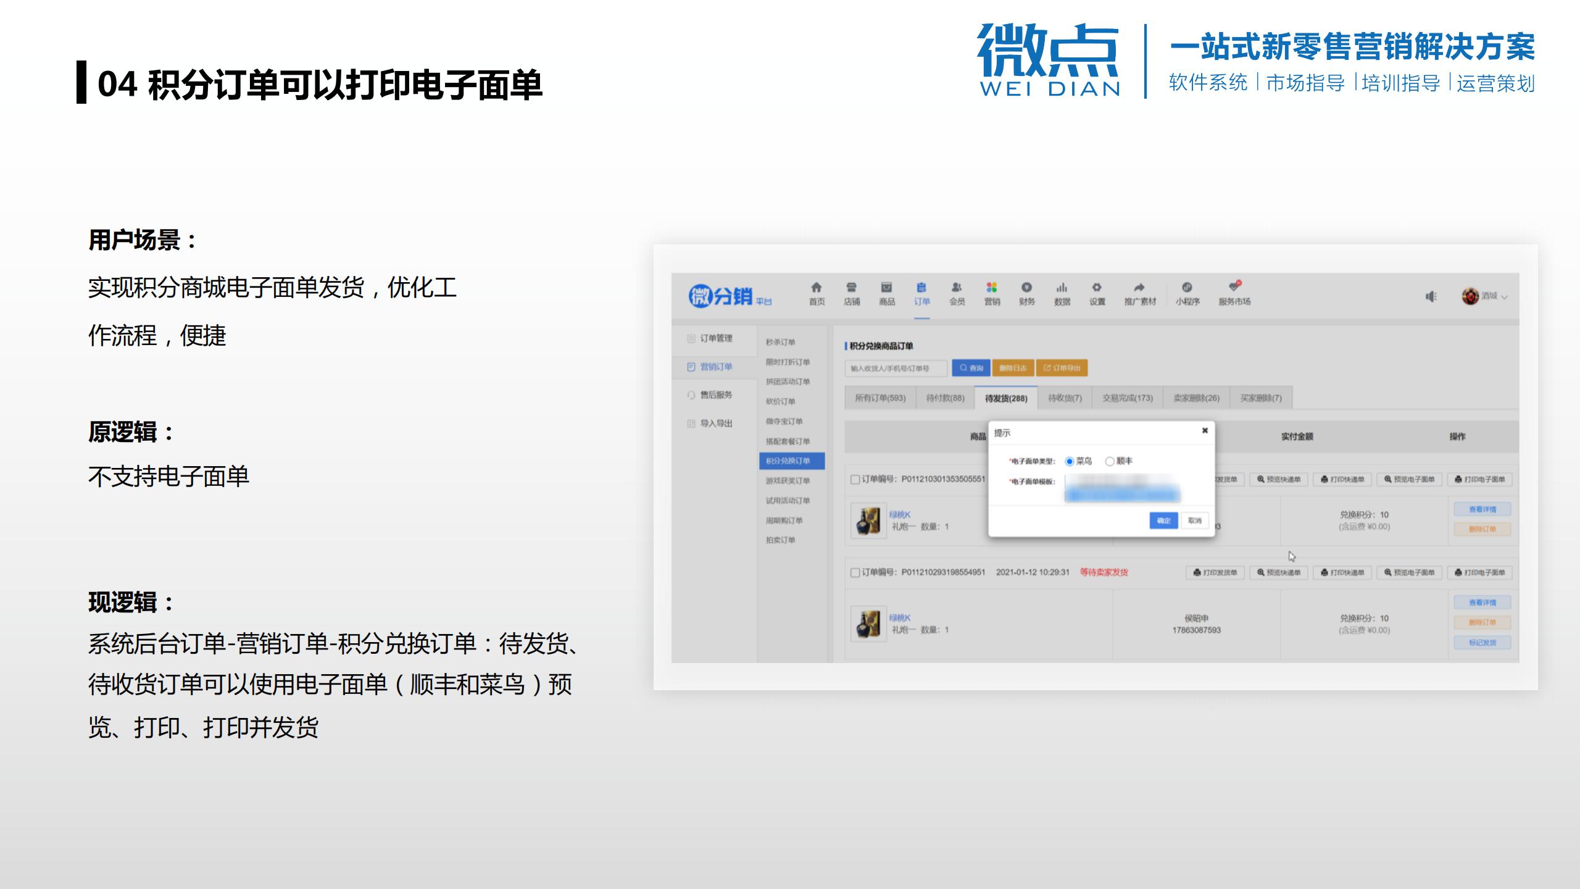Screen dimensions: 1580x889
Task: Switch to the 所有订单(593) tab
Action: 880,398
